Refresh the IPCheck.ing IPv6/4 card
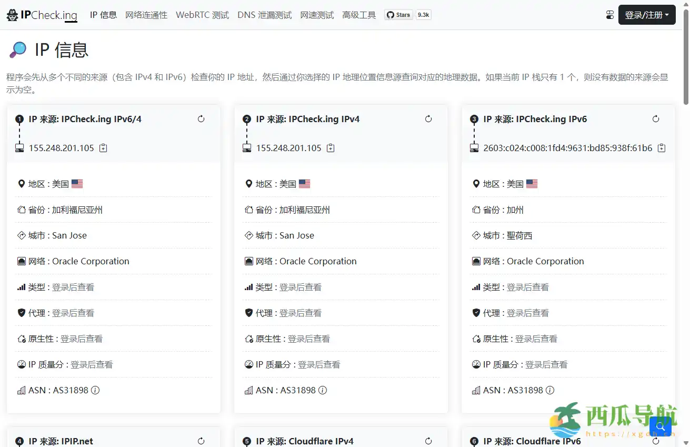Screen dimensions: 690x447 click(201, 119)
